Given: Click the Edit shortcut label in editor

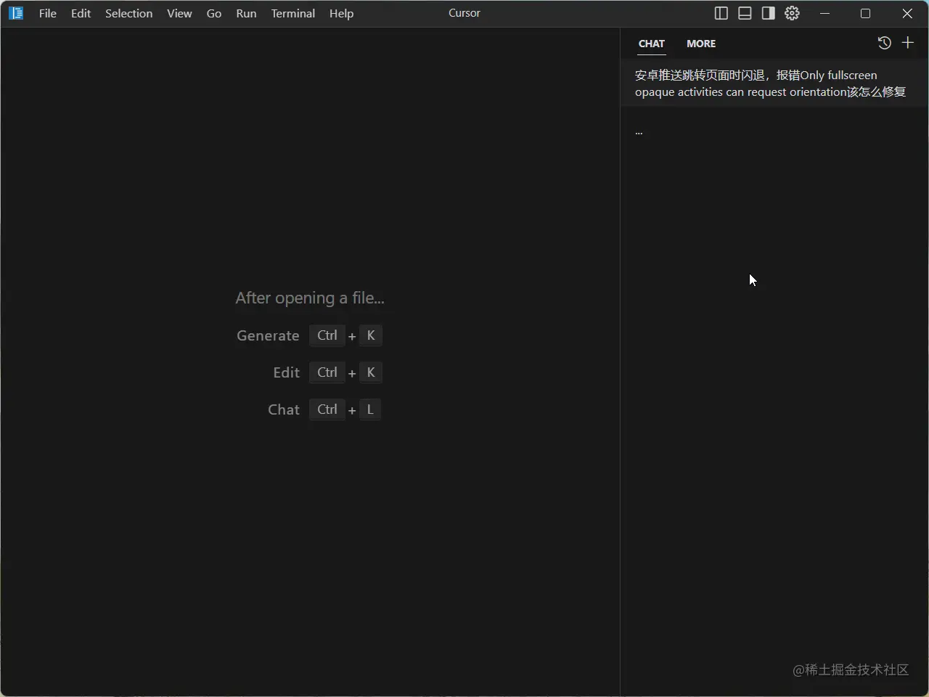Looking at the screenshot, I should click(286, 372).
